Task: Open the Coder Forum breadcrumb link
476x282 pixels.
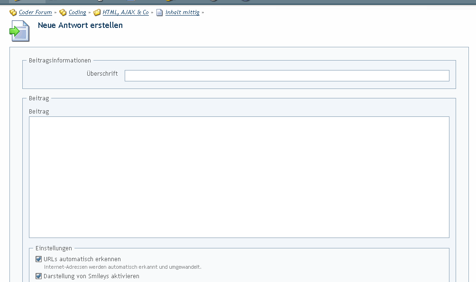Action: click(x=35, y=13)
